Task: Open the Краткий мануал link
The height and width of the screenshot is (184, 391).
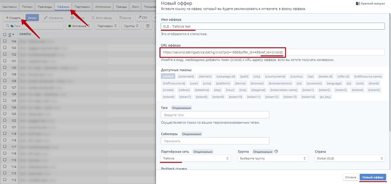Action: pyautogui.click(x=370, y=4)
